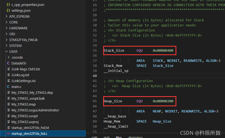Click line number 51 in the gutter
The height and width of the screenshot is (138, 225).
point(95,131)
